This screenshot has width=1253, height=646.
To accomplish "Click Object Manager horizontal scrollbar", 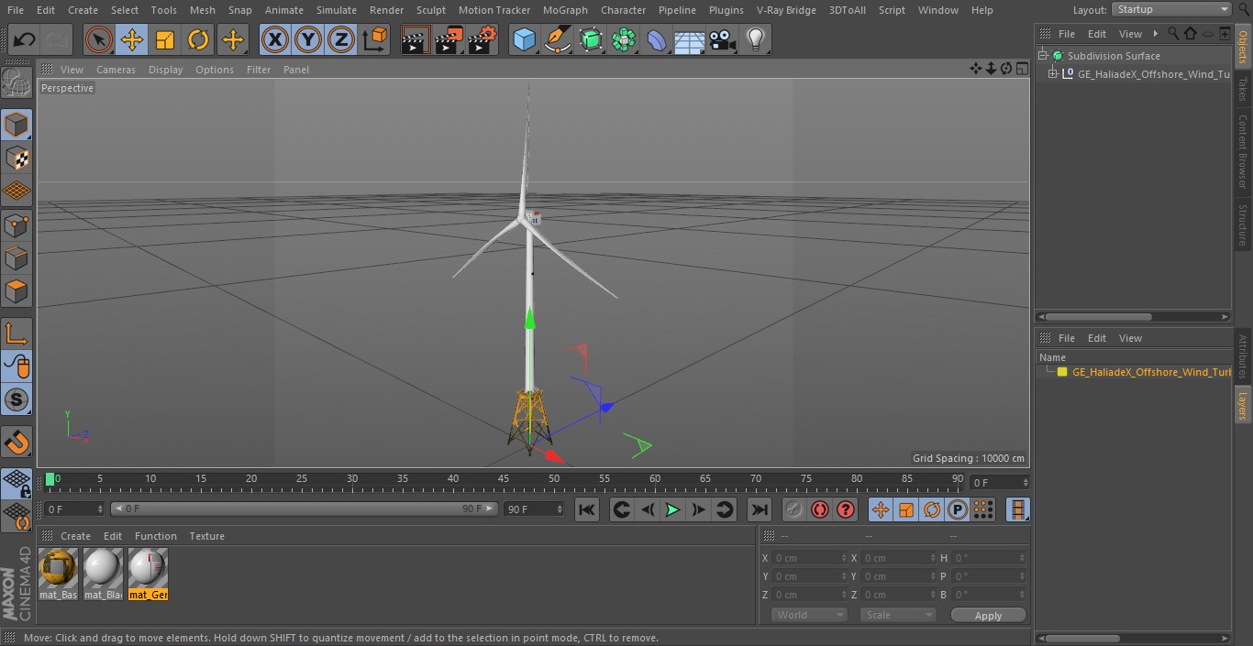I will tap(1133, 317).
